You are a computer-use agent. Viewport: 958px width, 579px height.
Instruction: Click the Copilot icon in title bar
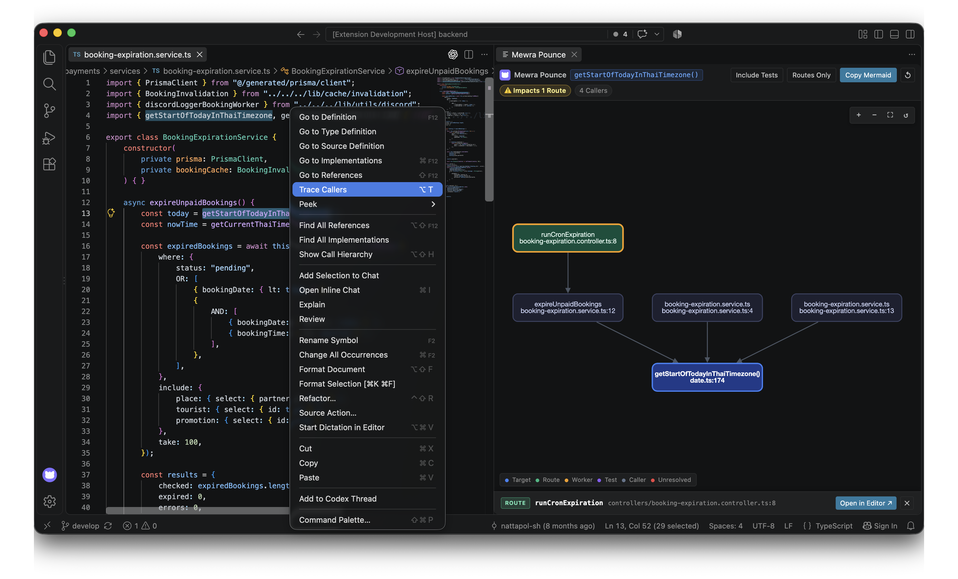[x=677, y=34]
